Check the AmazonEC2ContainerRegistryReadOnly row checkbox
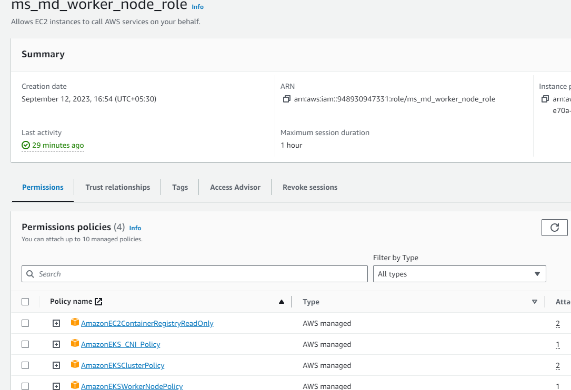 [x=25, y=323]
